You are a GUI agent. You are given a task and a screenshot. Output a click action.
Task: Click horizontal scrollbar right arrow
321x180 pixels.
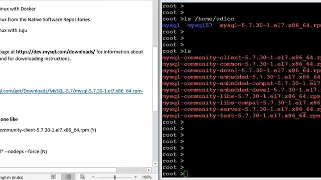pos(149,170)
